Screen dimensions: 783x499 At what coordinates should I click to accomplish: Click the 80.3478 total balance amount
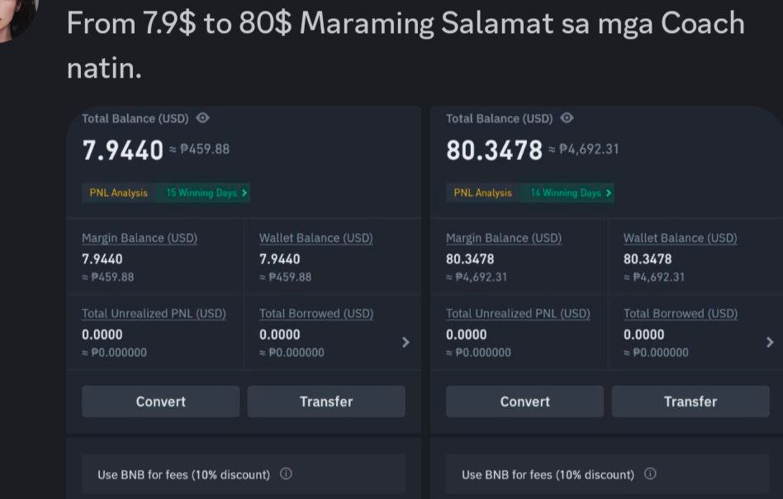click(494, 150)
